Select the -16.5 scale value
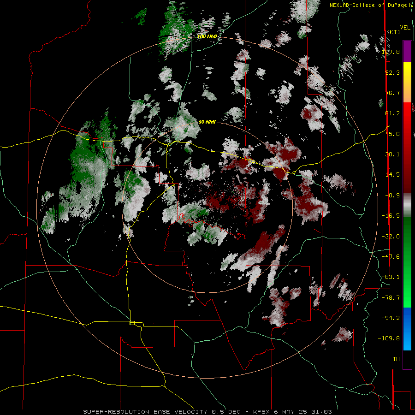The width and height of the screenshot is (415, 415). [x=391, y=216]
